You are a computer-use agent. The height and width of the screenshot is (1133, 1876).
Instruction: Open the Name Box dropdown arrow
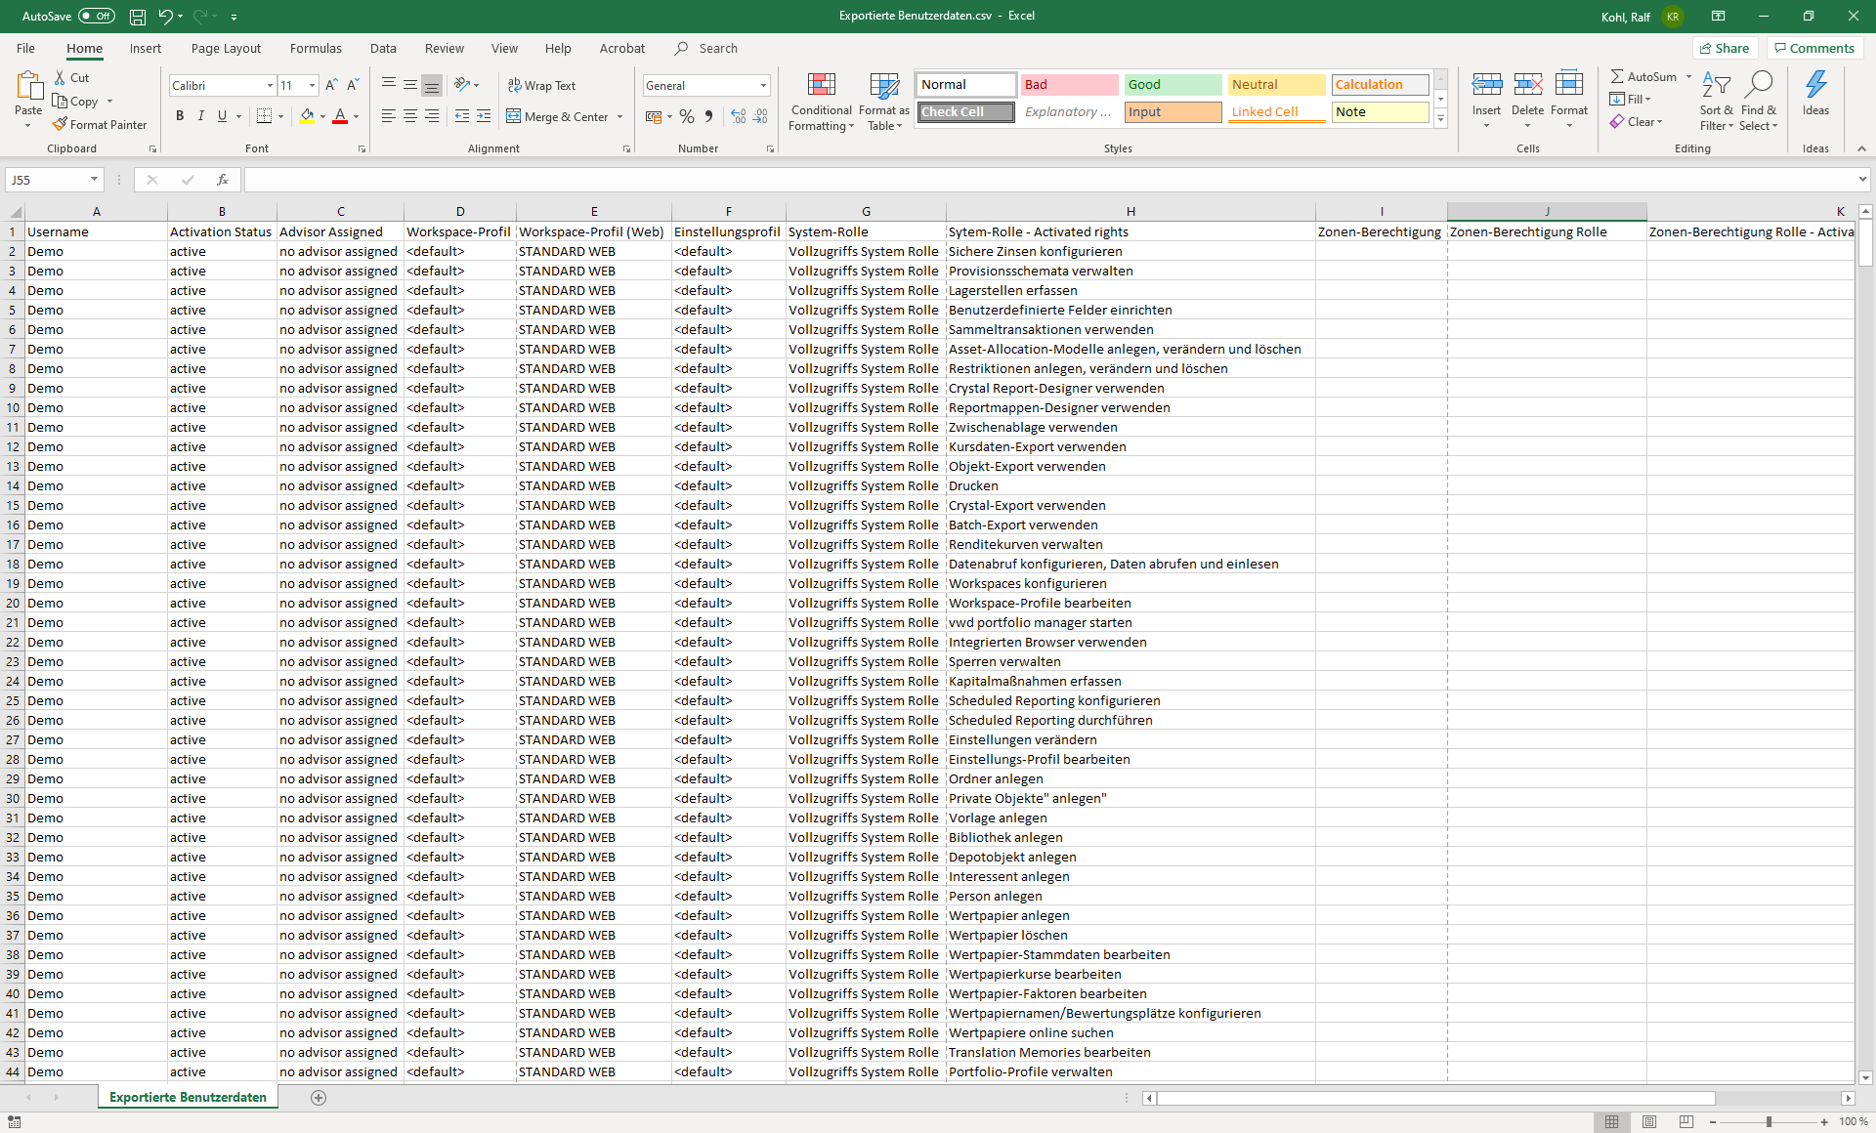click(94, 180)
